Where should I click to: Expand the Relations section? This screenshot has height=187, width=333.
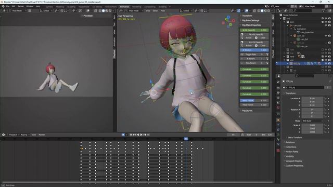tap(290, 142)
